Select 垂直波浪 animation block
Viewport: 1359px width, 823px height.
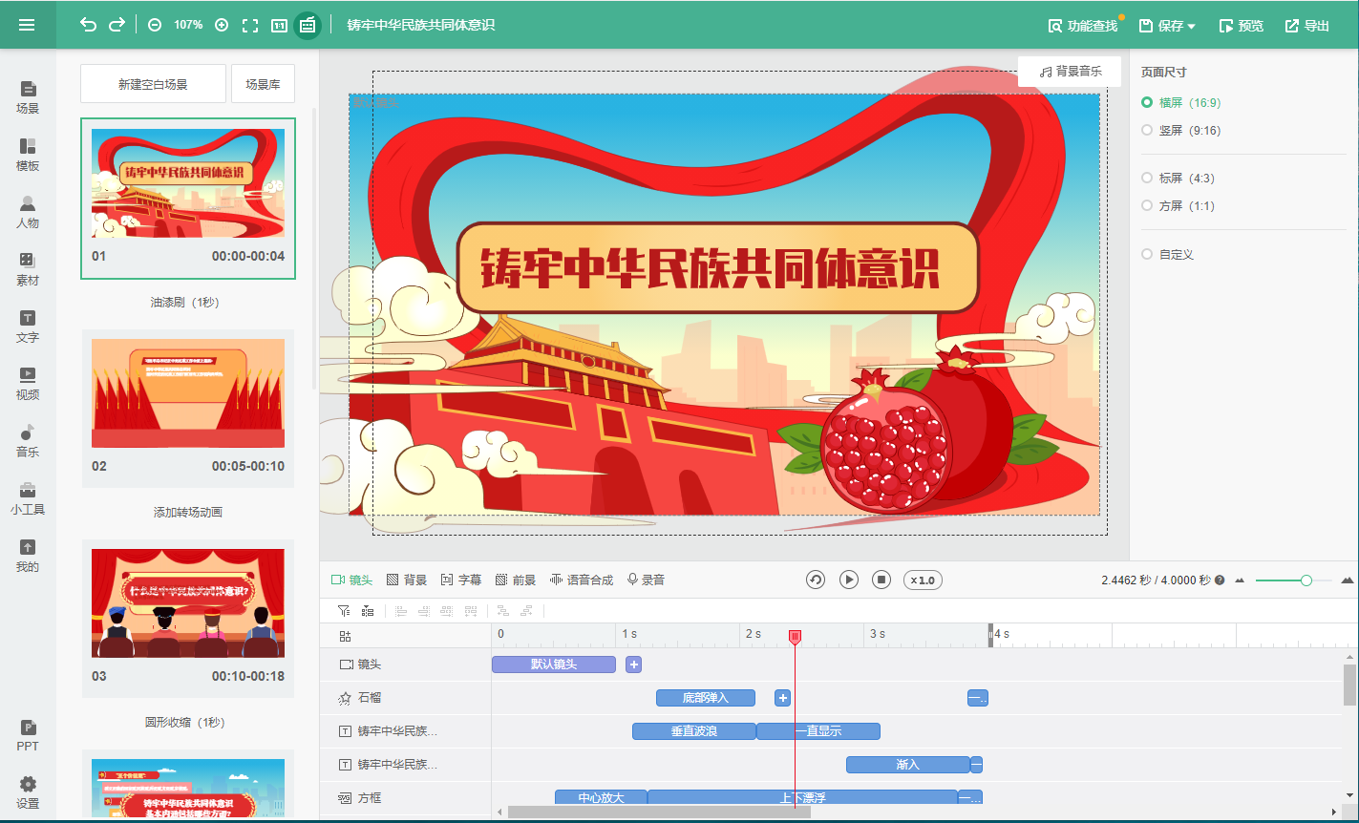click(x=694, y=731)
